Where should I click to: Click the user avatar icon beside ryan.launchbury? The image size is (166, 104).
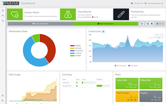click(146, 3)
